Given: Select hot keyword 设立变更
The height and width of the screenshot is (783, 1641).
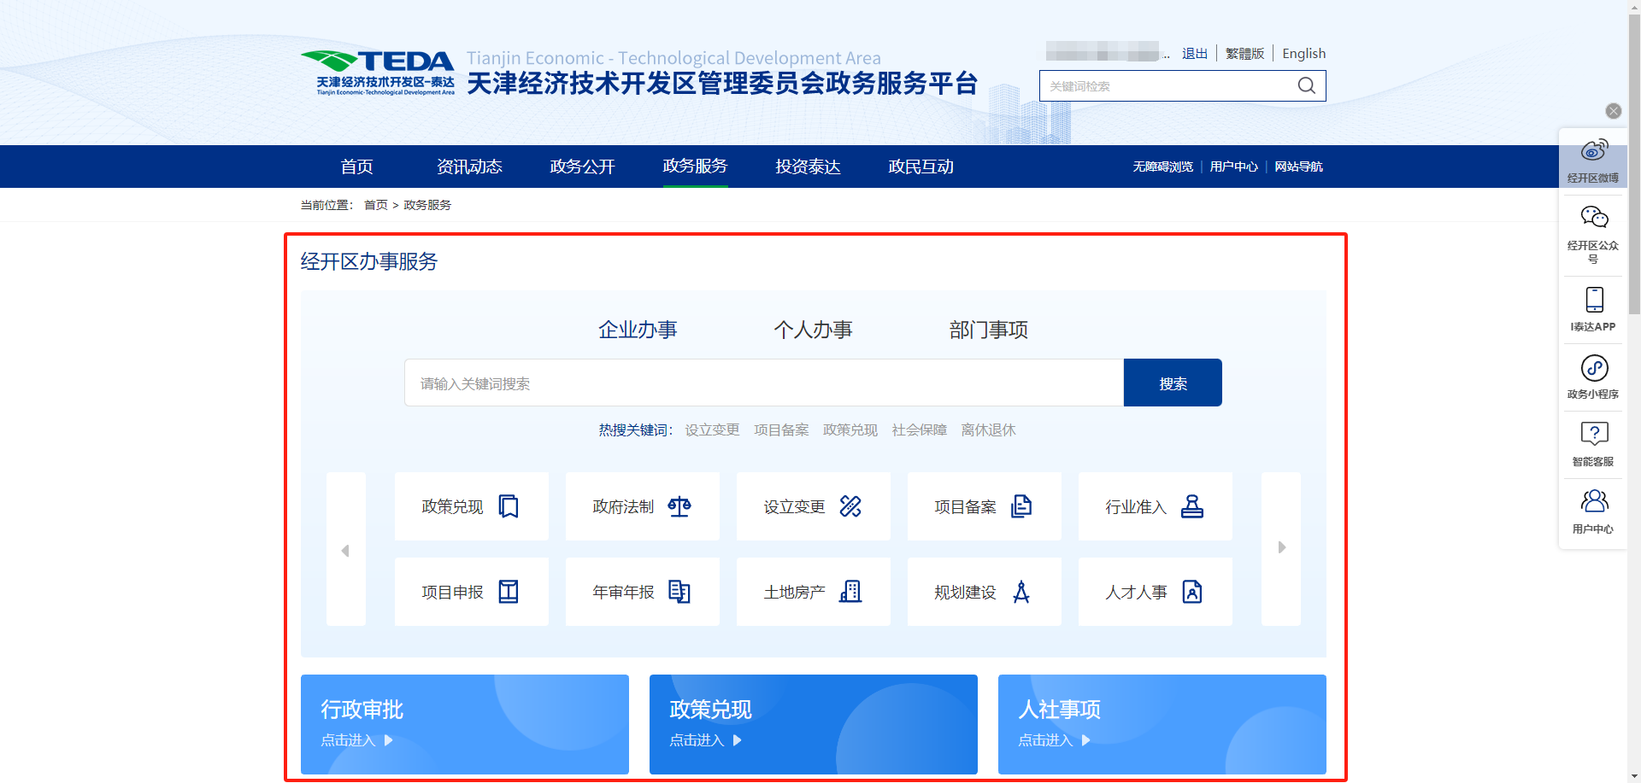Looking at the screenshot, I should pyautogui.click(x=712, y=429).
